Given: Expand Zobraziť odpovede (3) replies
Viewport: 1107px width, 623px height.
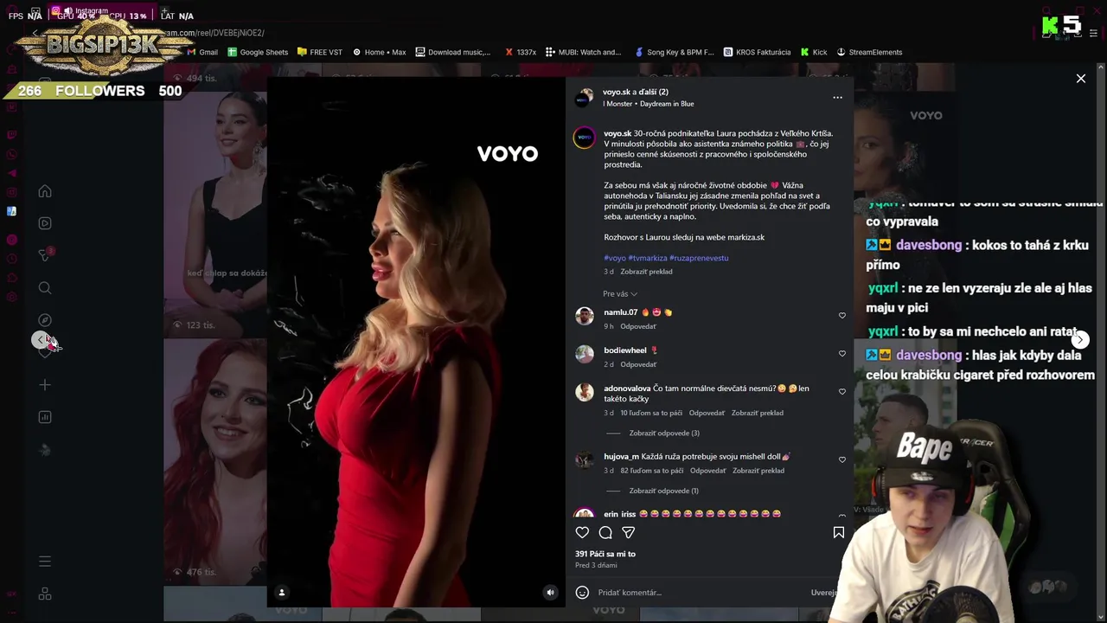Looking at the screenshot, I should pos(664,434).
